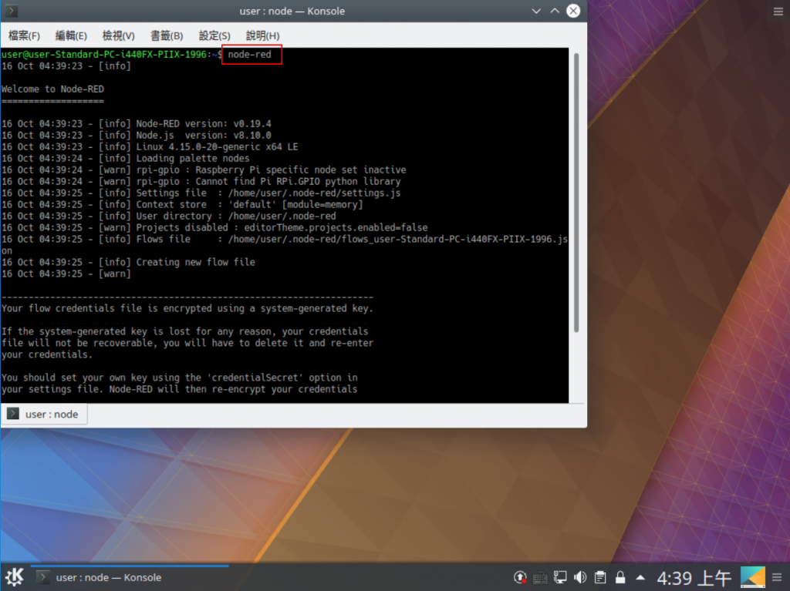
Task: Select the 'user : node' terminal tab
Action: (x=44, y=415)
